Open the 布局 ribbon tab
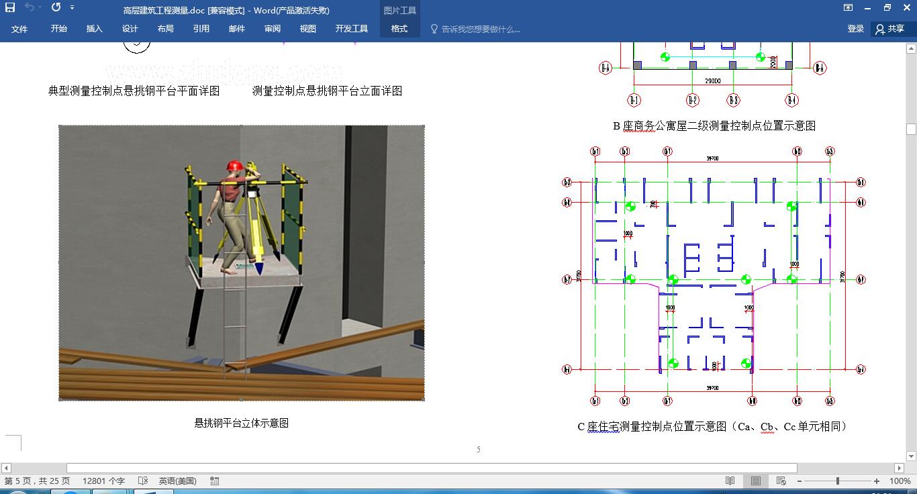The image size is (917, 494). pos(166,29)
